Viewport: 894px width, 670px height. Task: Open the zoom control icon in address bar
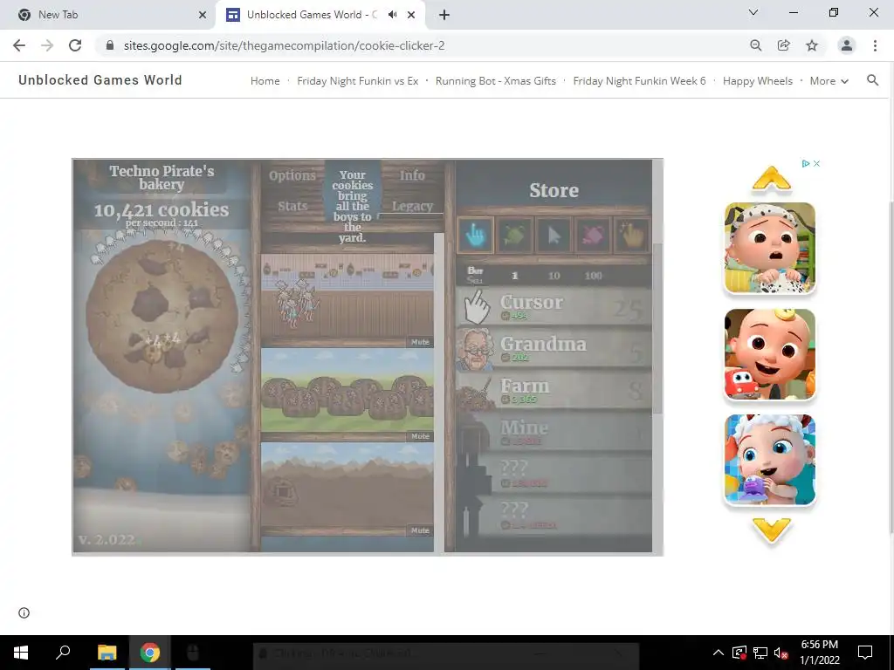click(755, 45)
